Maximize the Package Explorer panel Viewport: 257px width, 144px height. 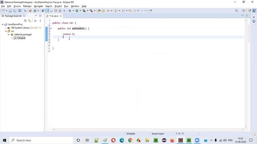[x=40, y=16]
